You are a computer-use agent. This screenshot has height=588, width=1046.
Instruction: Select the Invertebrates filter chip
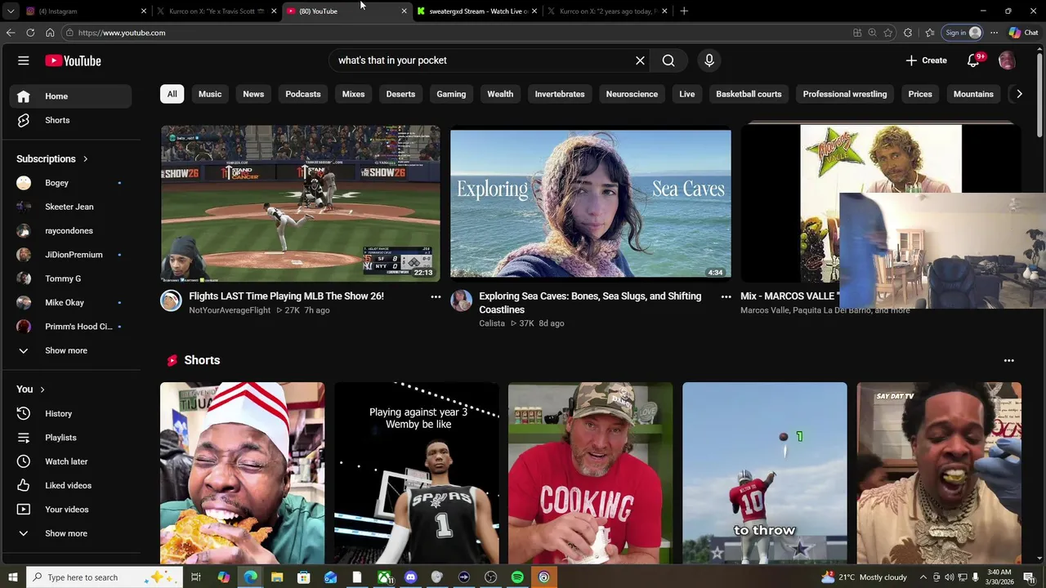[x=560, y=94]
